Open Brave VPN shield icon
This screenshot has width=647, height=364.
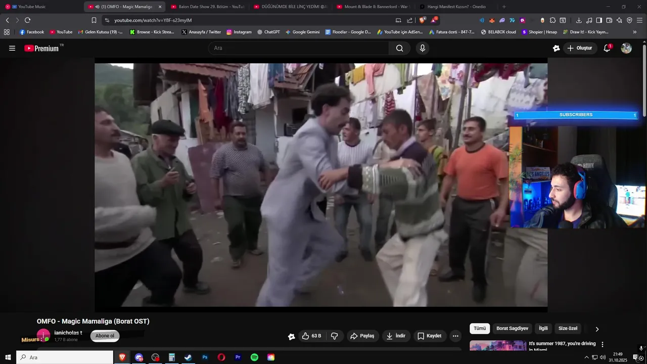pyautogui.click(x=629, y=20)
